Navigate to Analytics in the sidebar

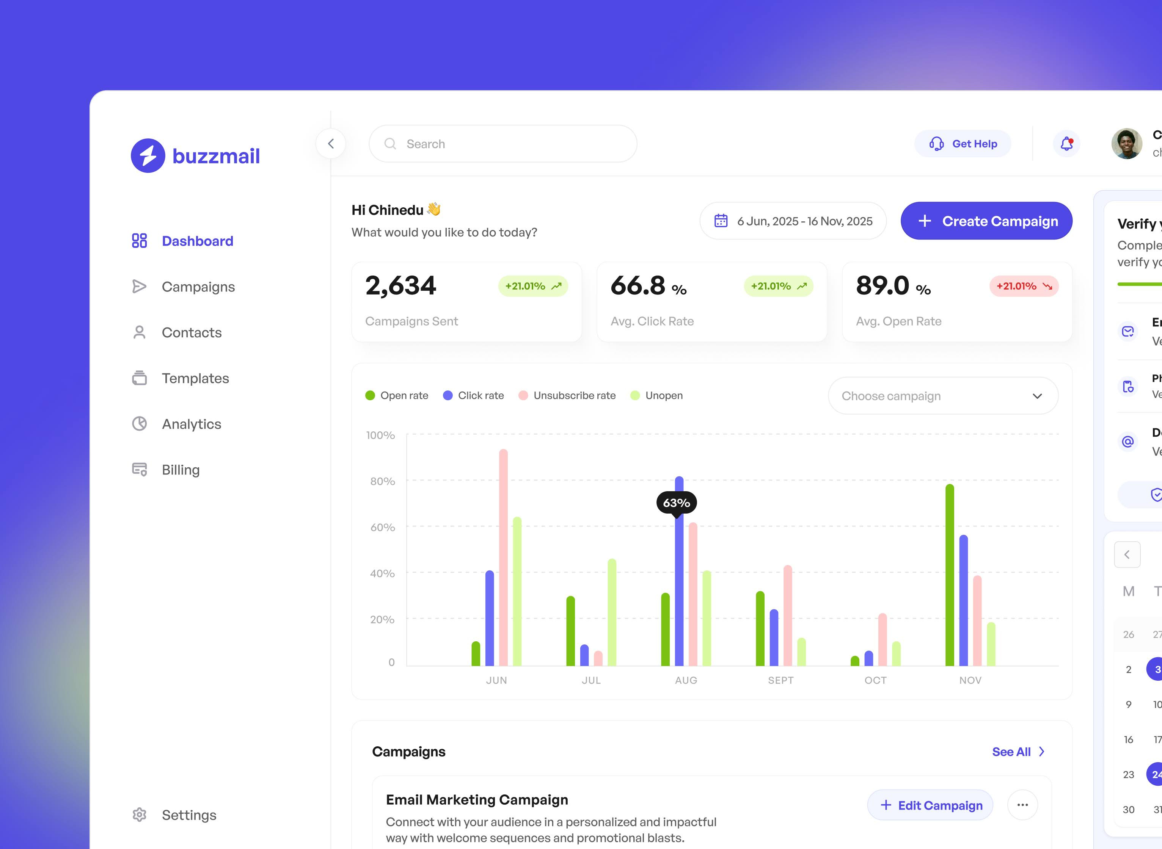(x=191, y=424)
